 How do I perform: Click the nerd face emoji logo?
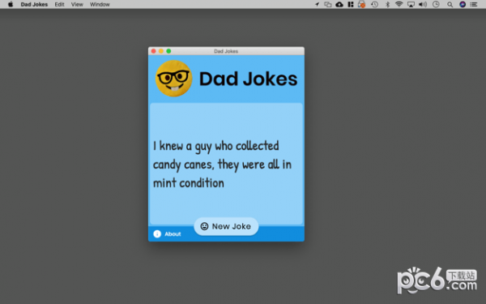[x=173, y=79]
